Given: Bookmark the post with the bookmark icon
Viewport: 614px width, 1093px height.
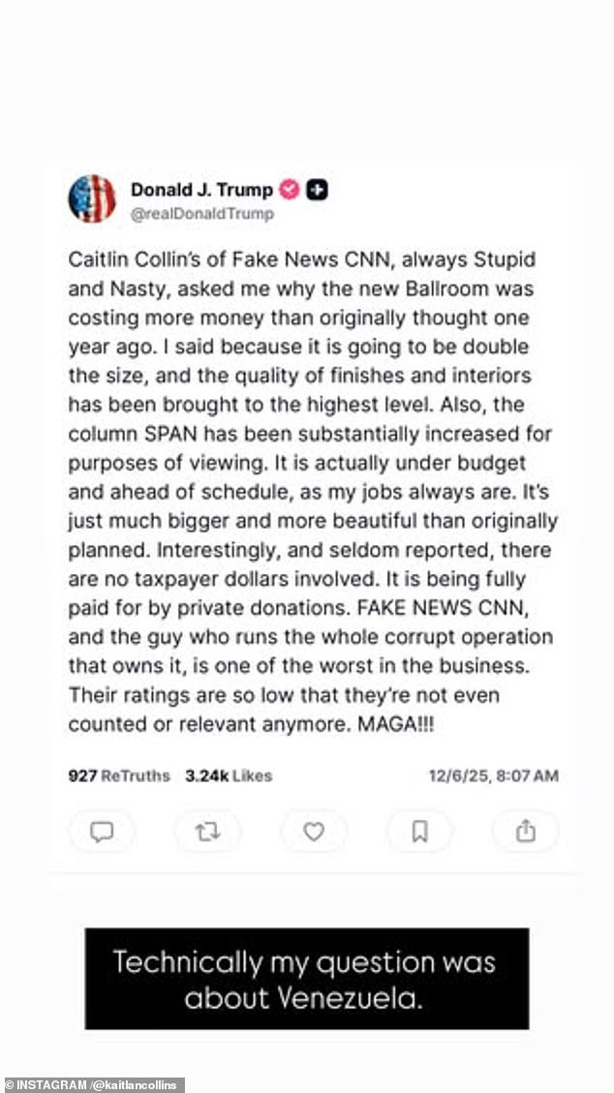Looking at the screenshot, I should point(419,833).
